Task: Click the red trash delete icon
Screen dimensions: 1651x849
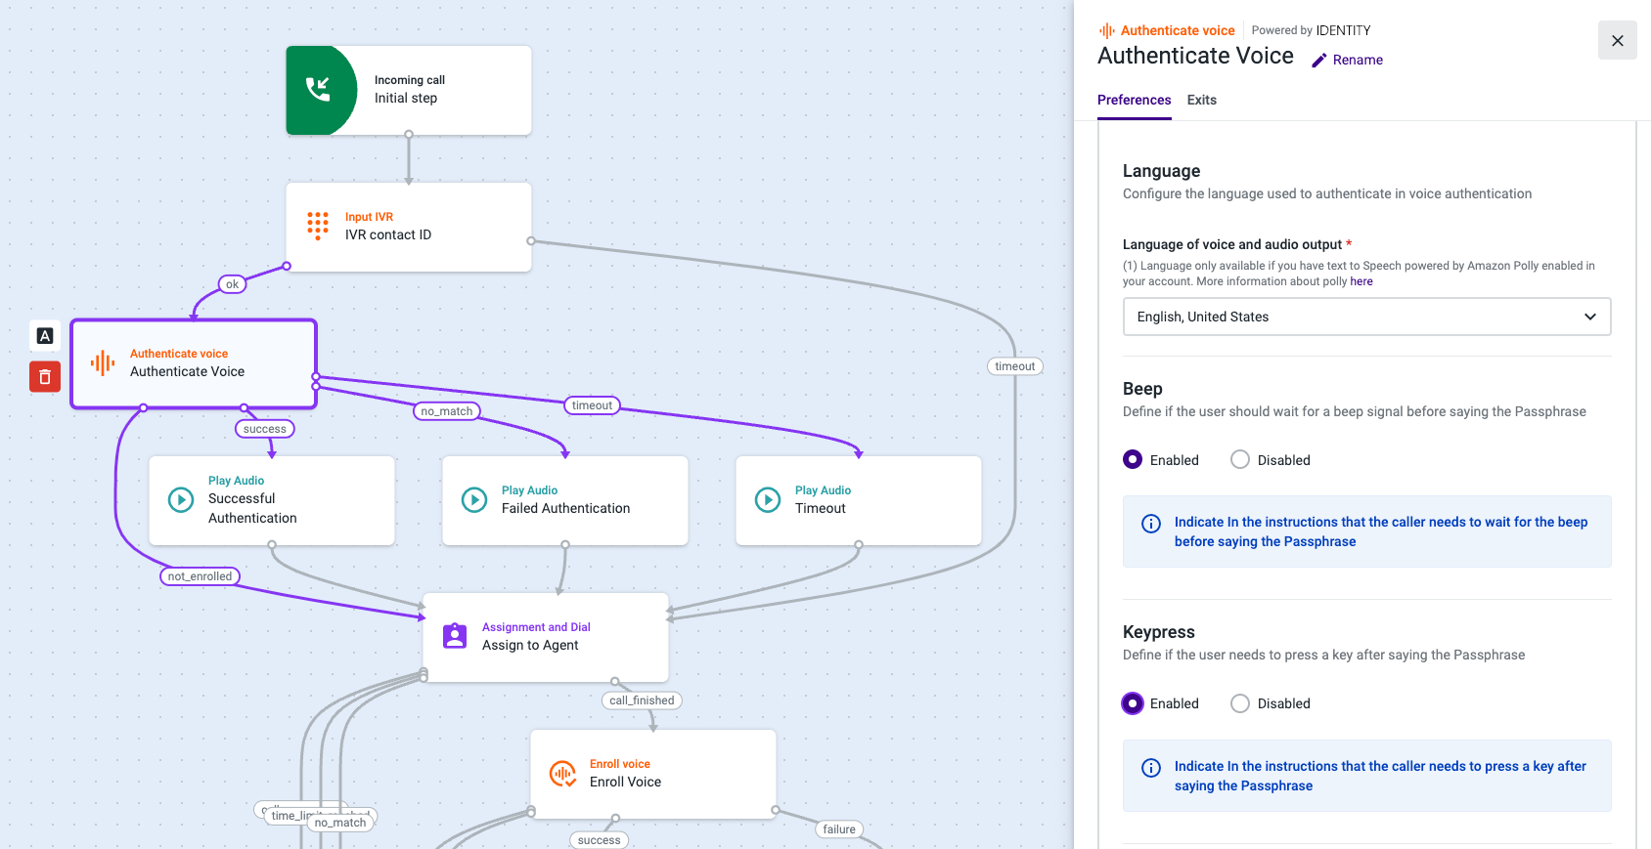Action: (x=45, y=376)
